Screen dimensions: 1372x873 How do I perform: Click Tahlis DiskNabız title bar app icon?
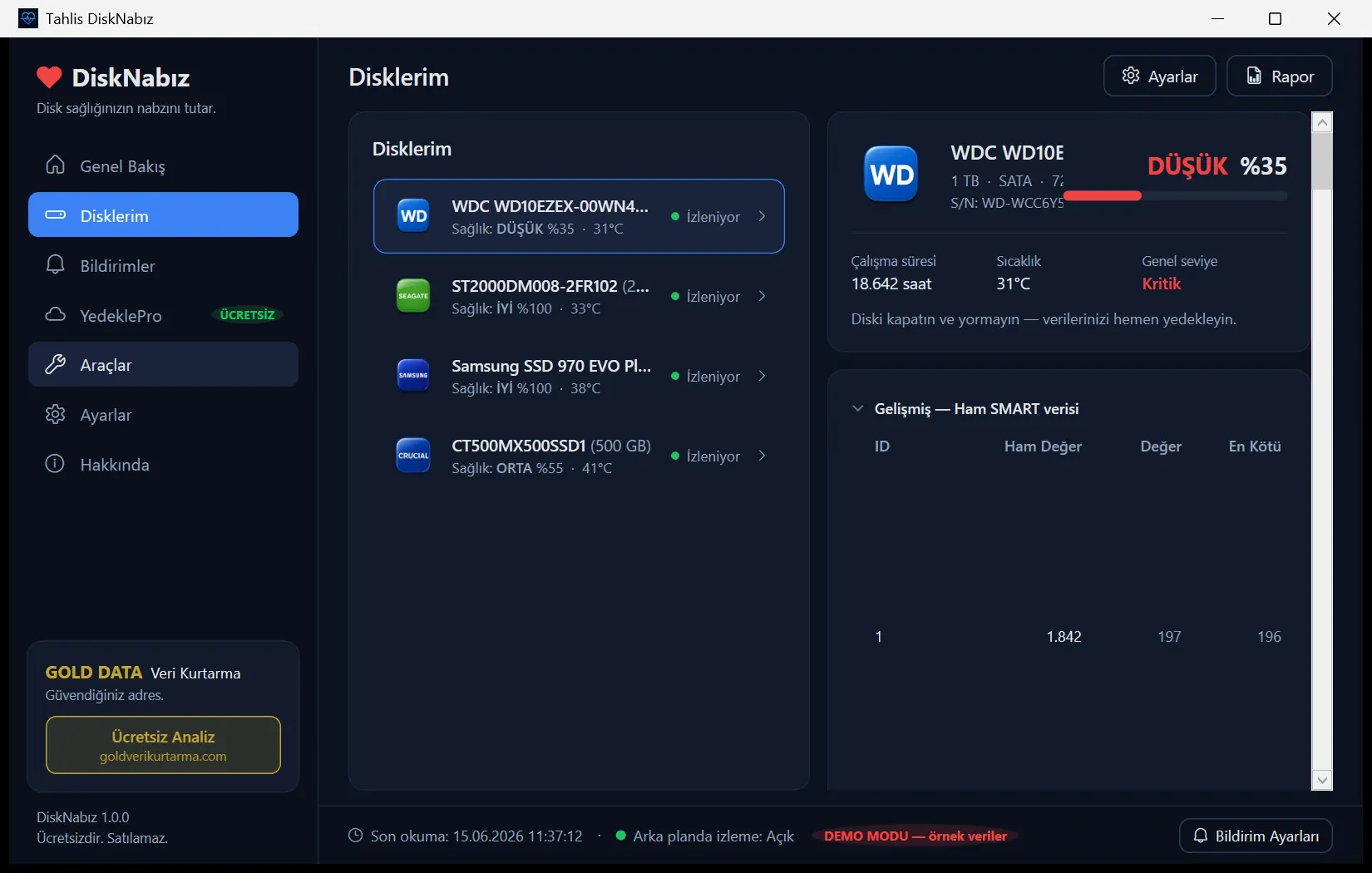pyautogui.click(x=27, y=18)
